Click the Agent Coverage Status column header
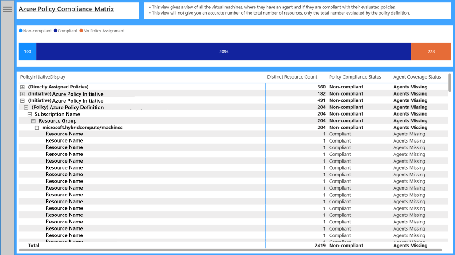 (417, 77)
